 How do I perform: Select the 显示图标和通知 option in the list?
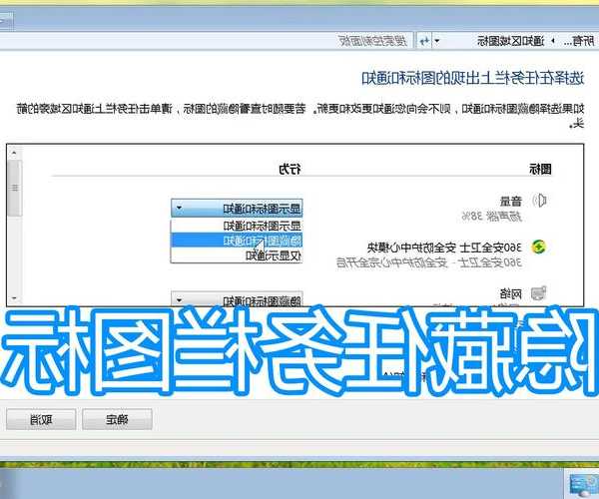coord(238,226)
